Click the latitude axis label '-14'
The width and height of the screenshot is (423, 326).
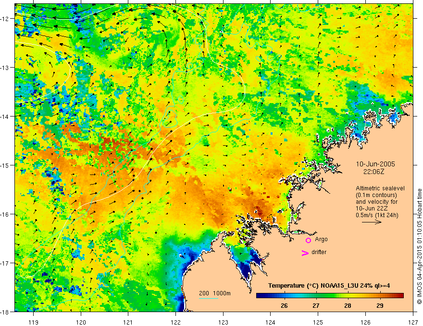(x=5, y=116)
